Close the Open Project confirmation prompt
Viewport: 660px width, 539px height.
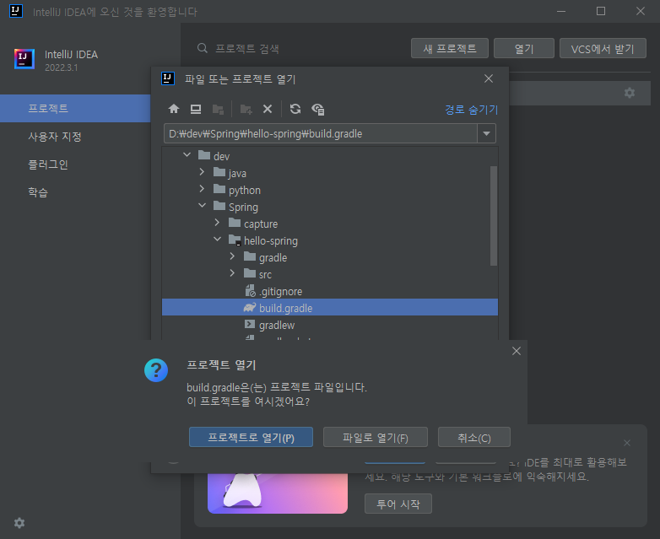tap(517, 351)
